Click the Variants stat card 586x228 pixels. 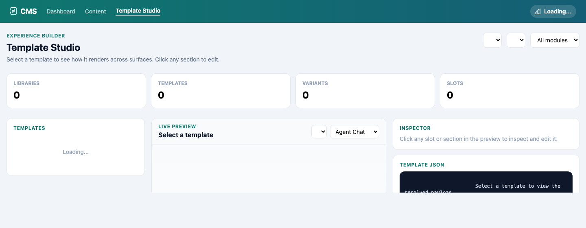click(x=365, y=91)
